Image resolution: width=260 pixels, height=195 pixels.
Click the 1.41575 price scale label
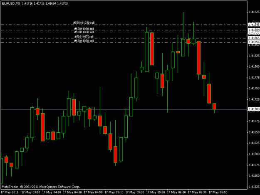point(254,165)
